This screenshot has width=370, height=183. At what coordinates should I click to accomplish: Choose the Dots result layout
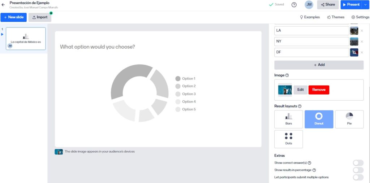[x=288, y=139]
